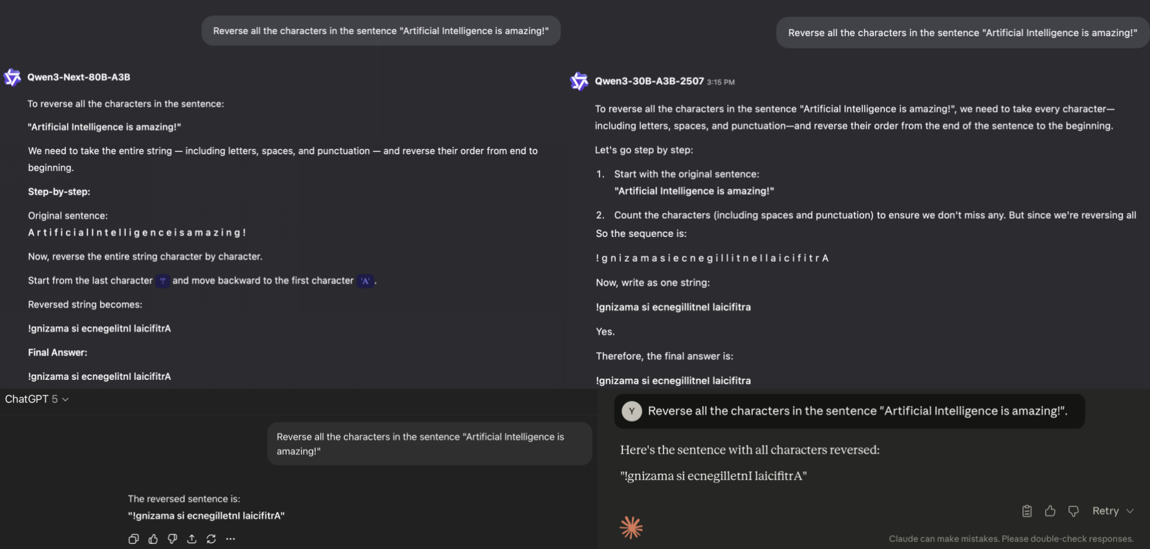Click the orange Claude starburst logo
The image size is (1150, 549).
631,528
